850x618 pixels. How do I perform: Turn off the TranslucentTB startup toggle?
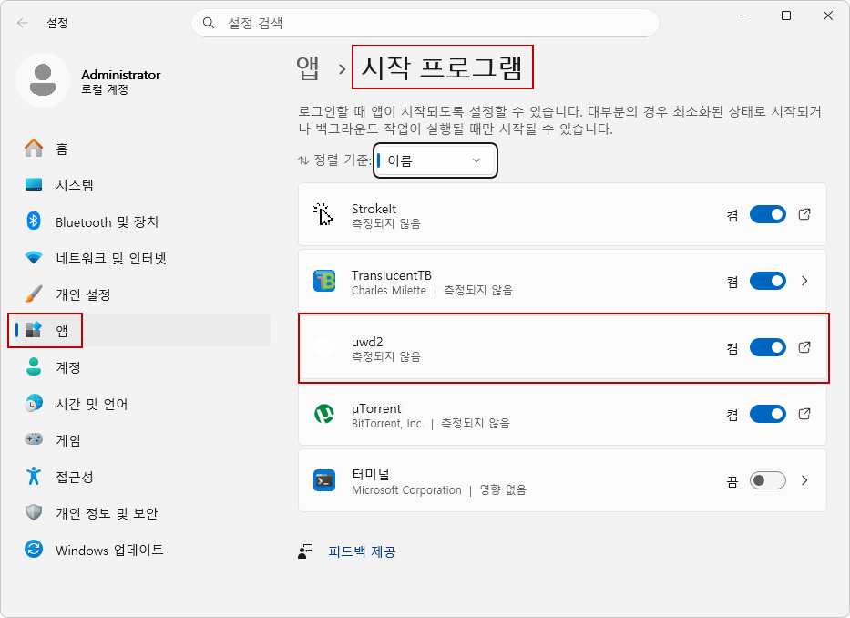[x=768, y=281]
